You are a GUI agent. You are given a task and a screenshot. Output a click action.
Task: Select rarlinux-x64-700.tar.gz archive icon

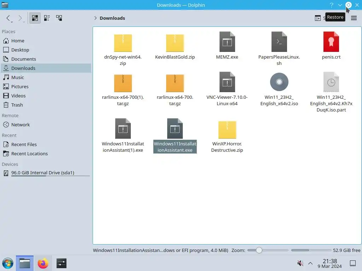175,83
